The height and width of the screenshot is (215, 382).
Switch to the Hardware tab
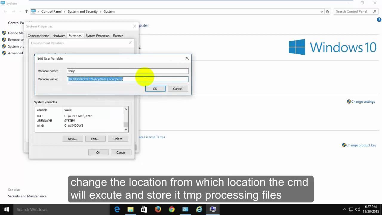coord(59,36)
